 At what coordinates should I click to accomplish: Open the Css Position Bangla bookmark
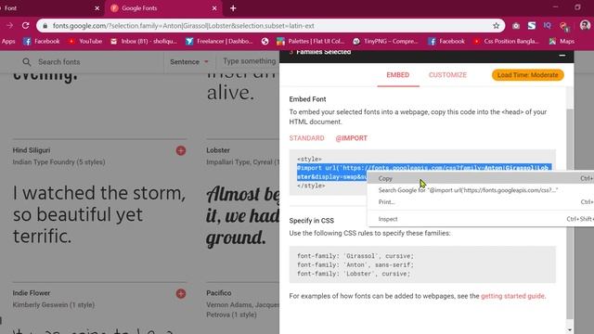coord(506,41)
